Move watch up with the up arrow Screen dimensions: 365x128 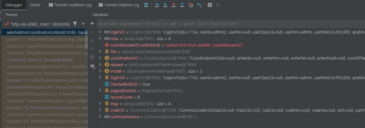[92, 40]
